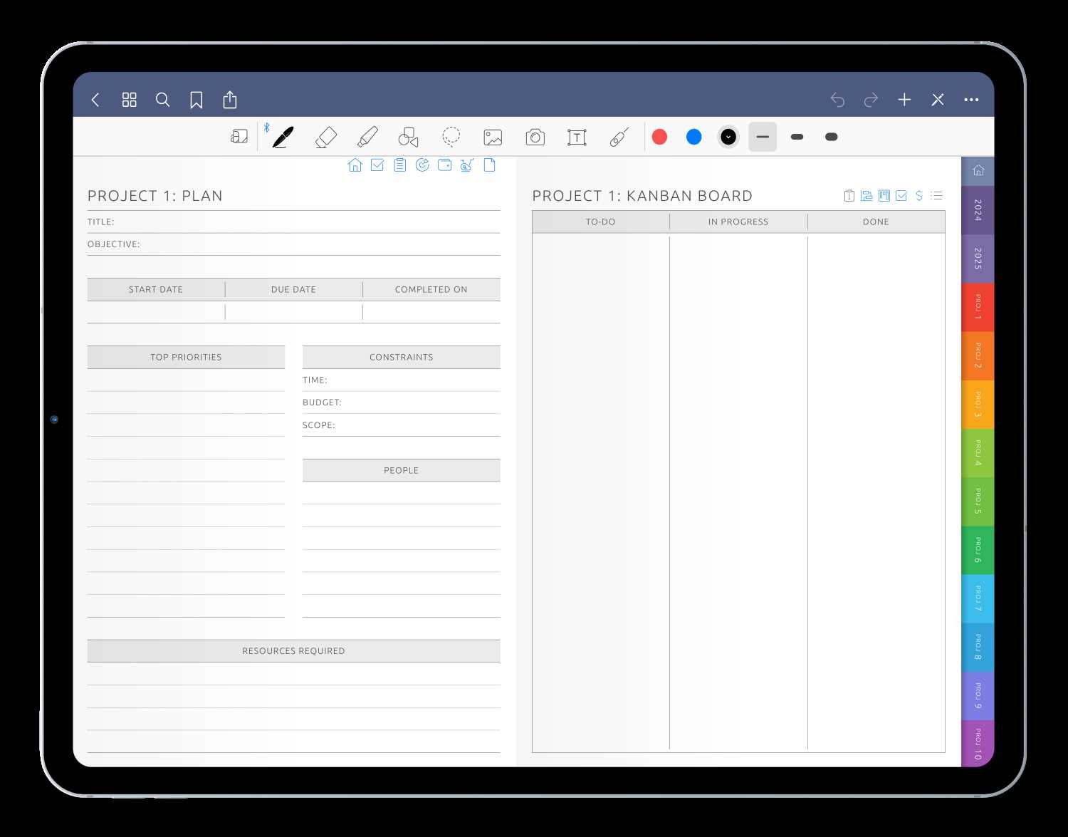Image resolution: width=1068 pixels, height=837 pixels.
Task: Select the blue ink color swatch
Action: point(693,137)
